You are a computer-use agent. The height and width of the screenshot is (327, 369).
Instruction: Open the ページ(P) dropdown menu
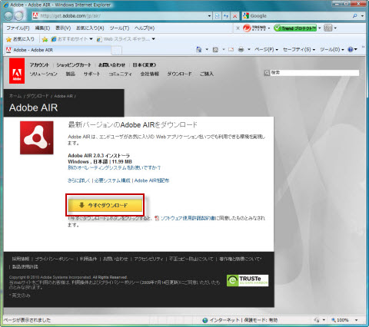266,50
